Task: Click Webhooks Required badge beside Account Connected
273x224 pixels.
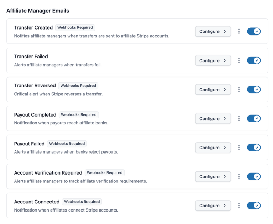Action: [x=82, y=202]
